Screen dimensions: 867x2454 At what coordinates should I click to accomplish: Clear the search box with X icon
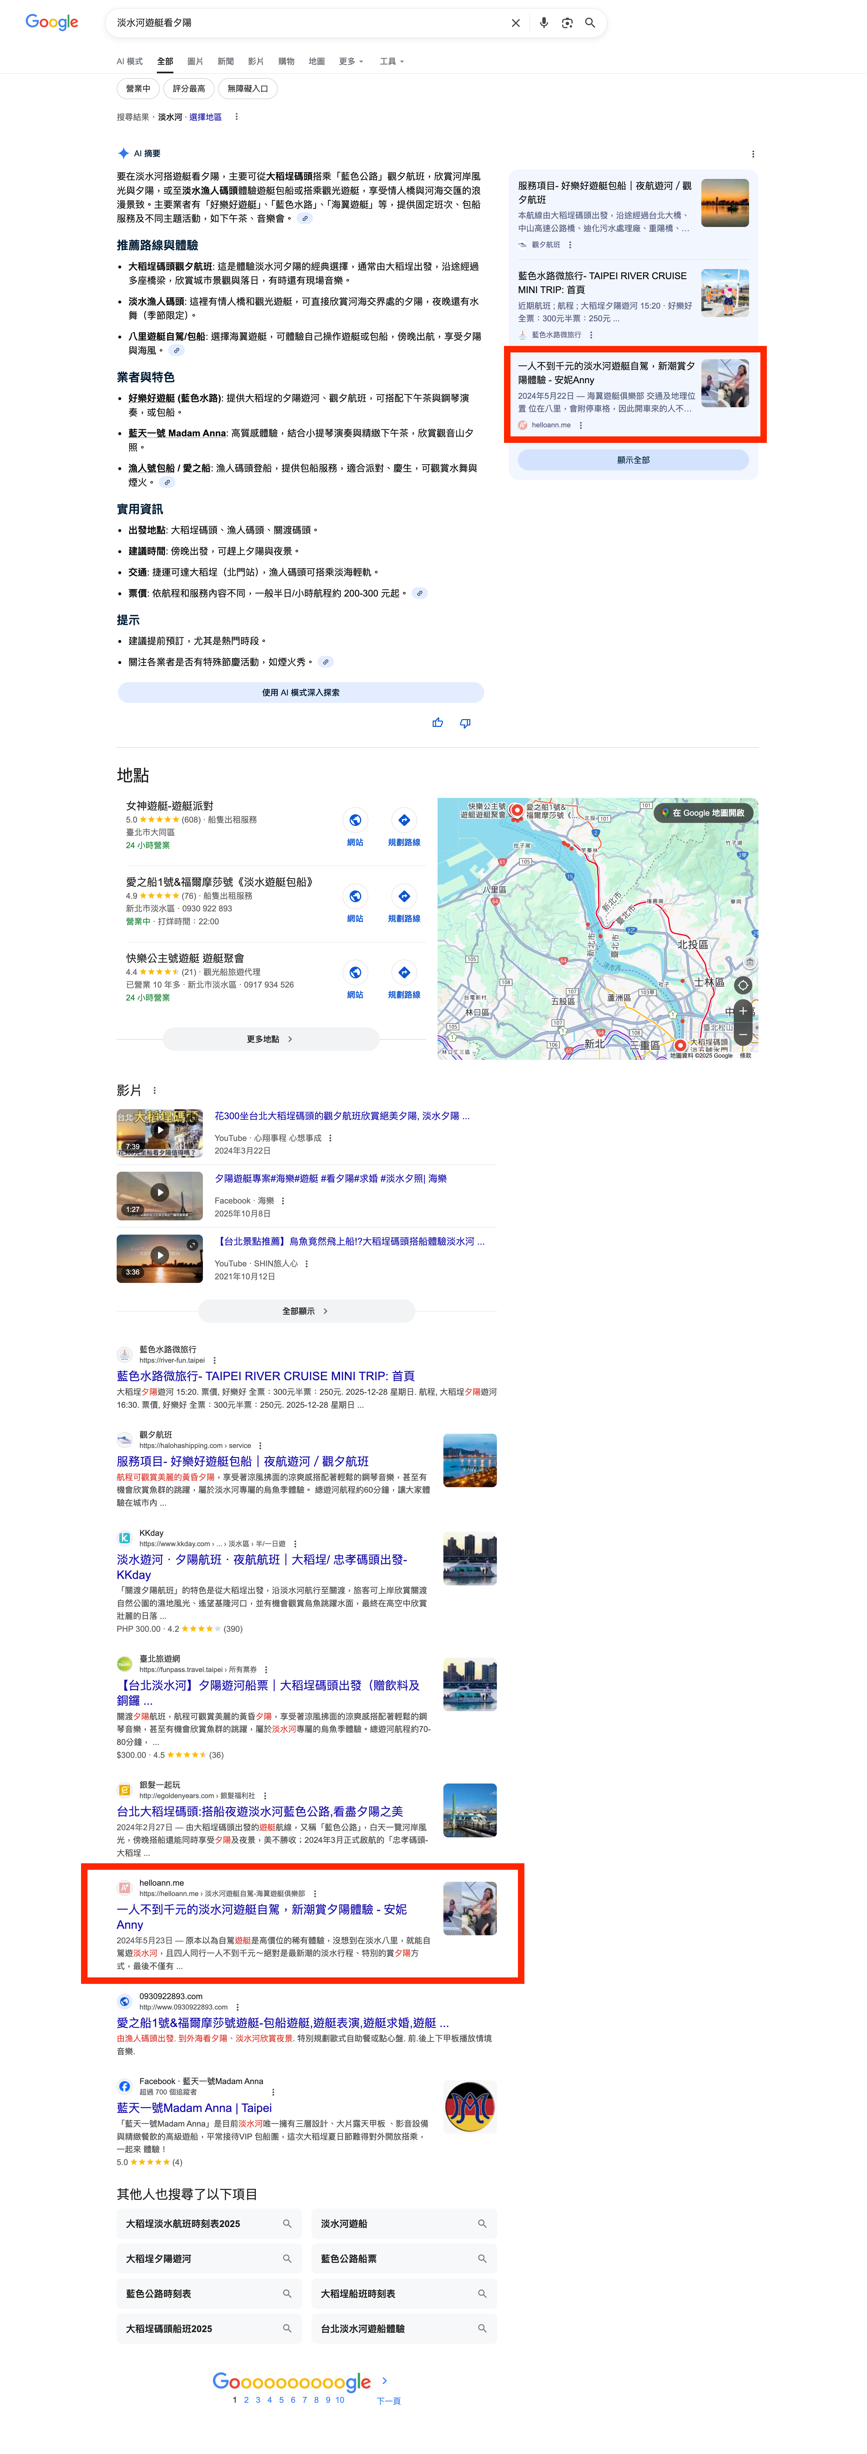(x=515, y=23)
